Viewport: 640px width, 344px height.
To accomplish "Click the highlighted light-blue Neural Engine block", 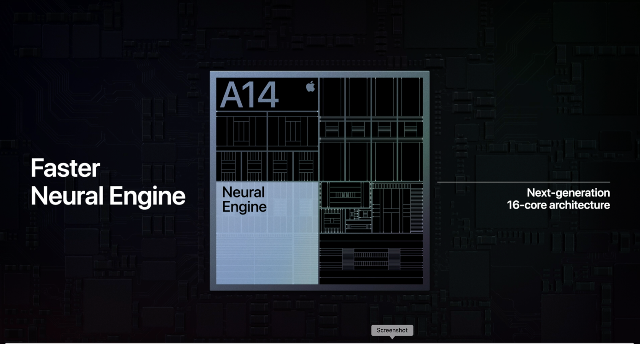I will [x=267, y=251].
